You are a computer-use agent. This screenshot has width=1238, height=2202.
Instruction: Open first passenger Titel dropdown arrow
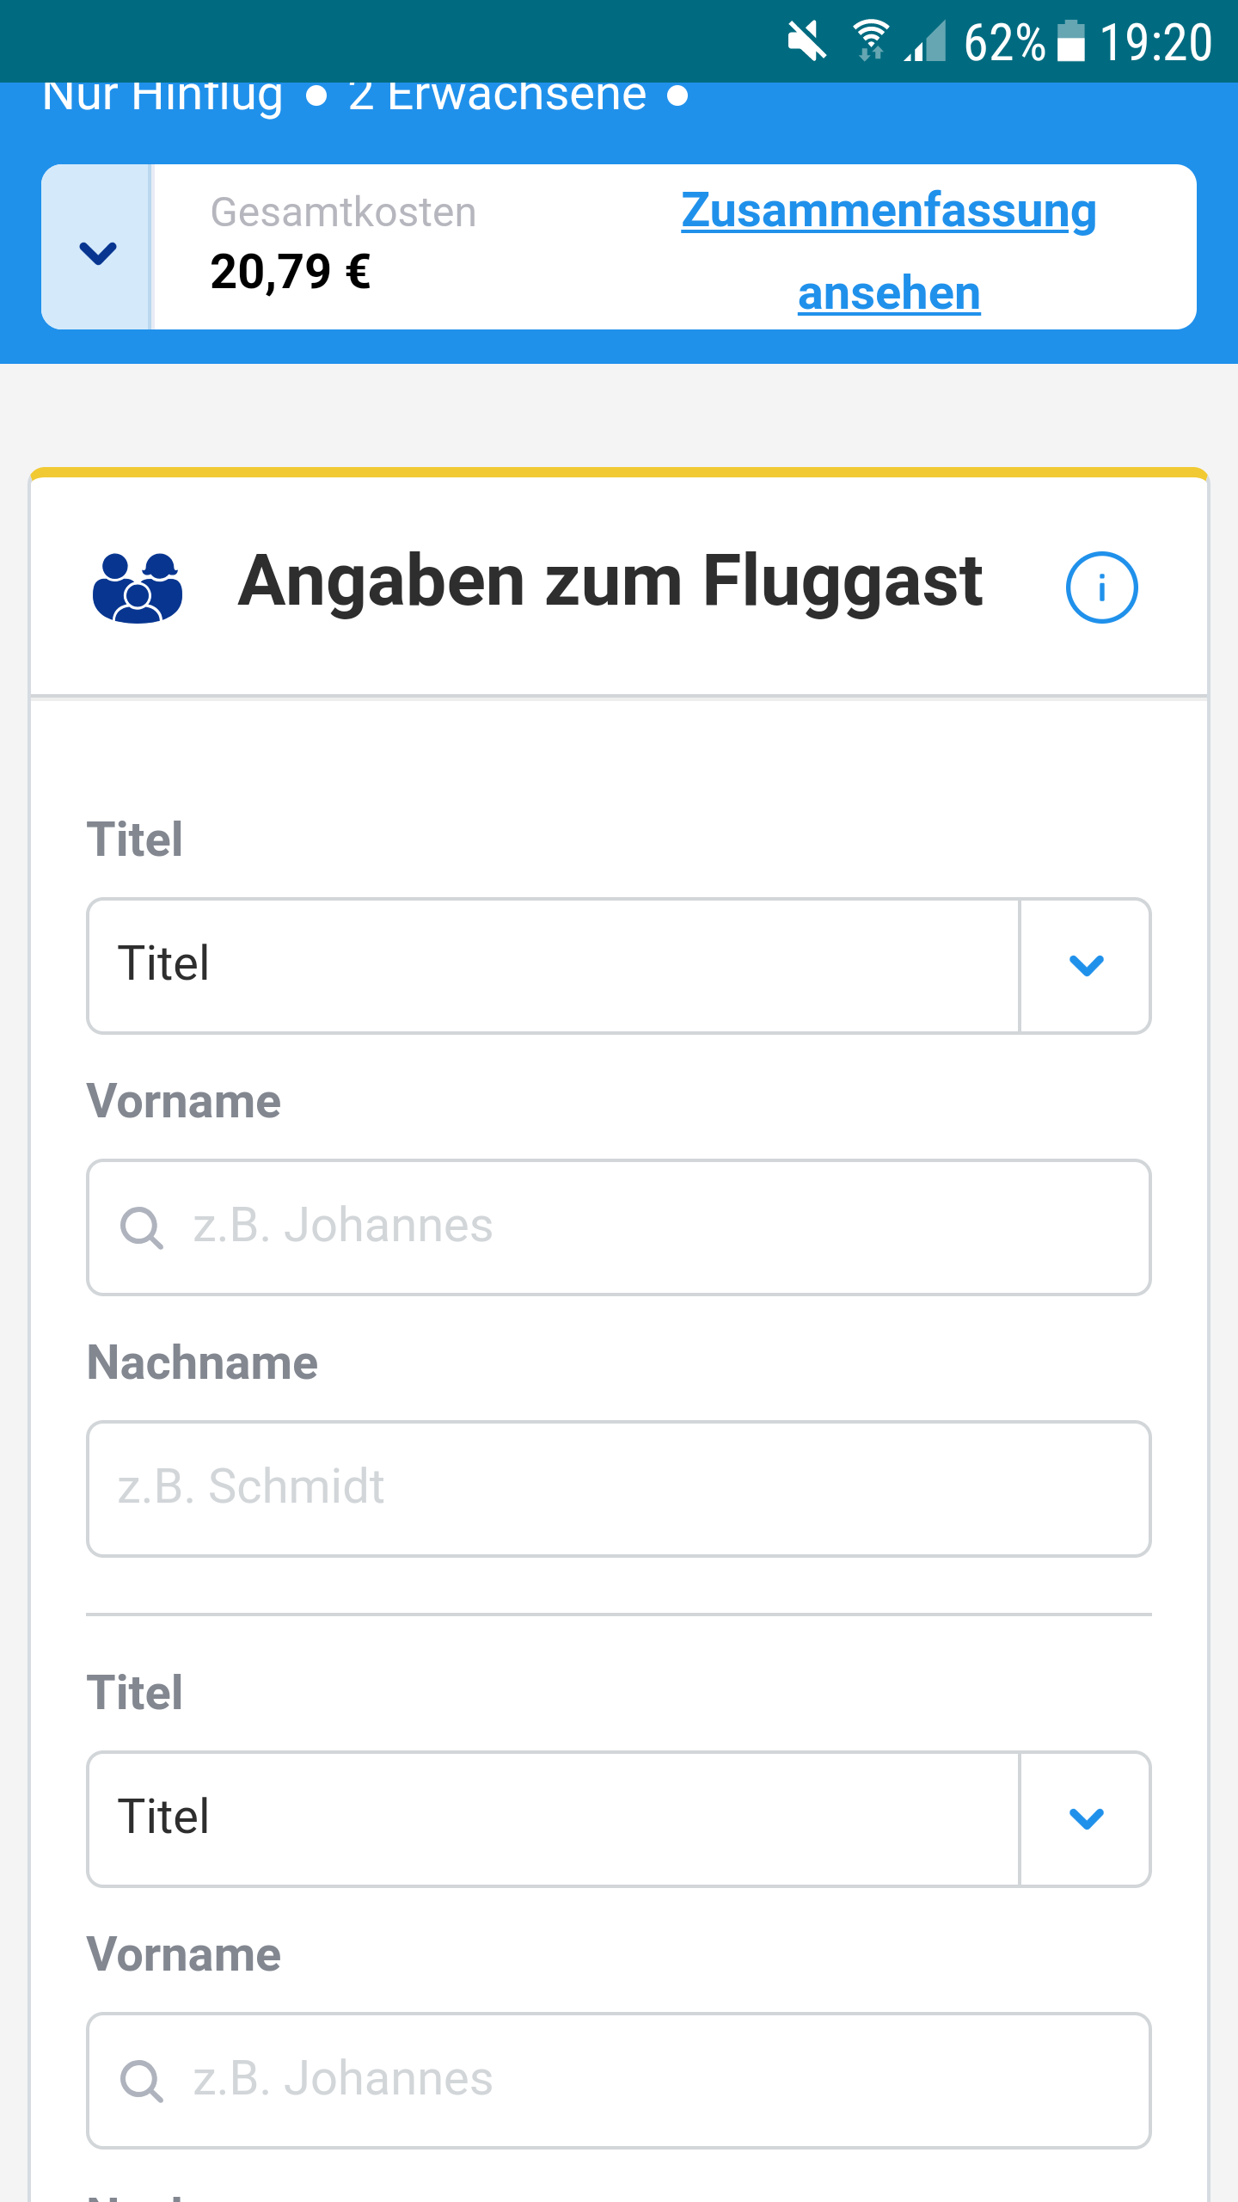(x=1086, y=966)
